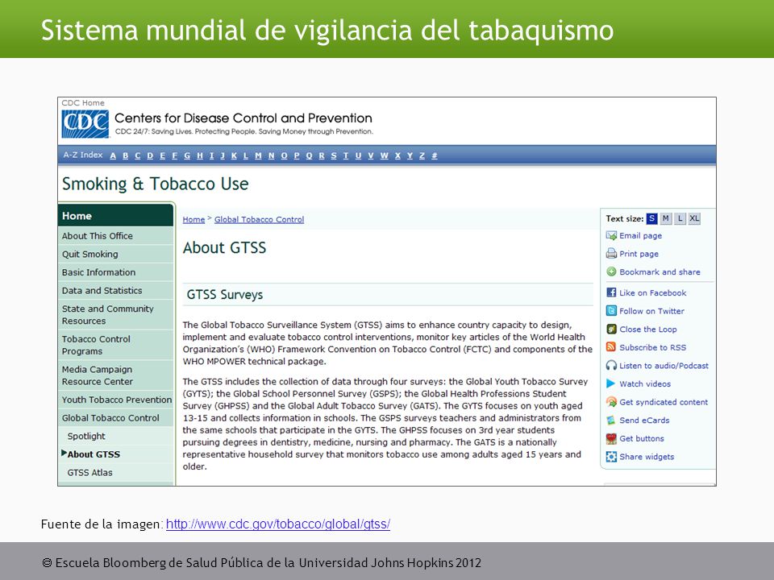Click the Share widgets icon
This screenshot has height=580, width=774.
pos(611,457)
